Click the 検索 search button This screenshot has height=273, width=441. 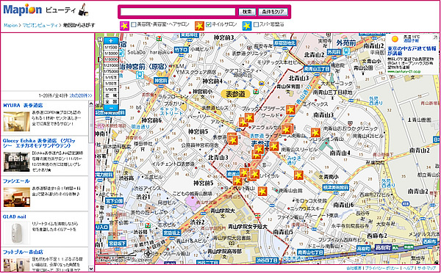tap(247, 12)
